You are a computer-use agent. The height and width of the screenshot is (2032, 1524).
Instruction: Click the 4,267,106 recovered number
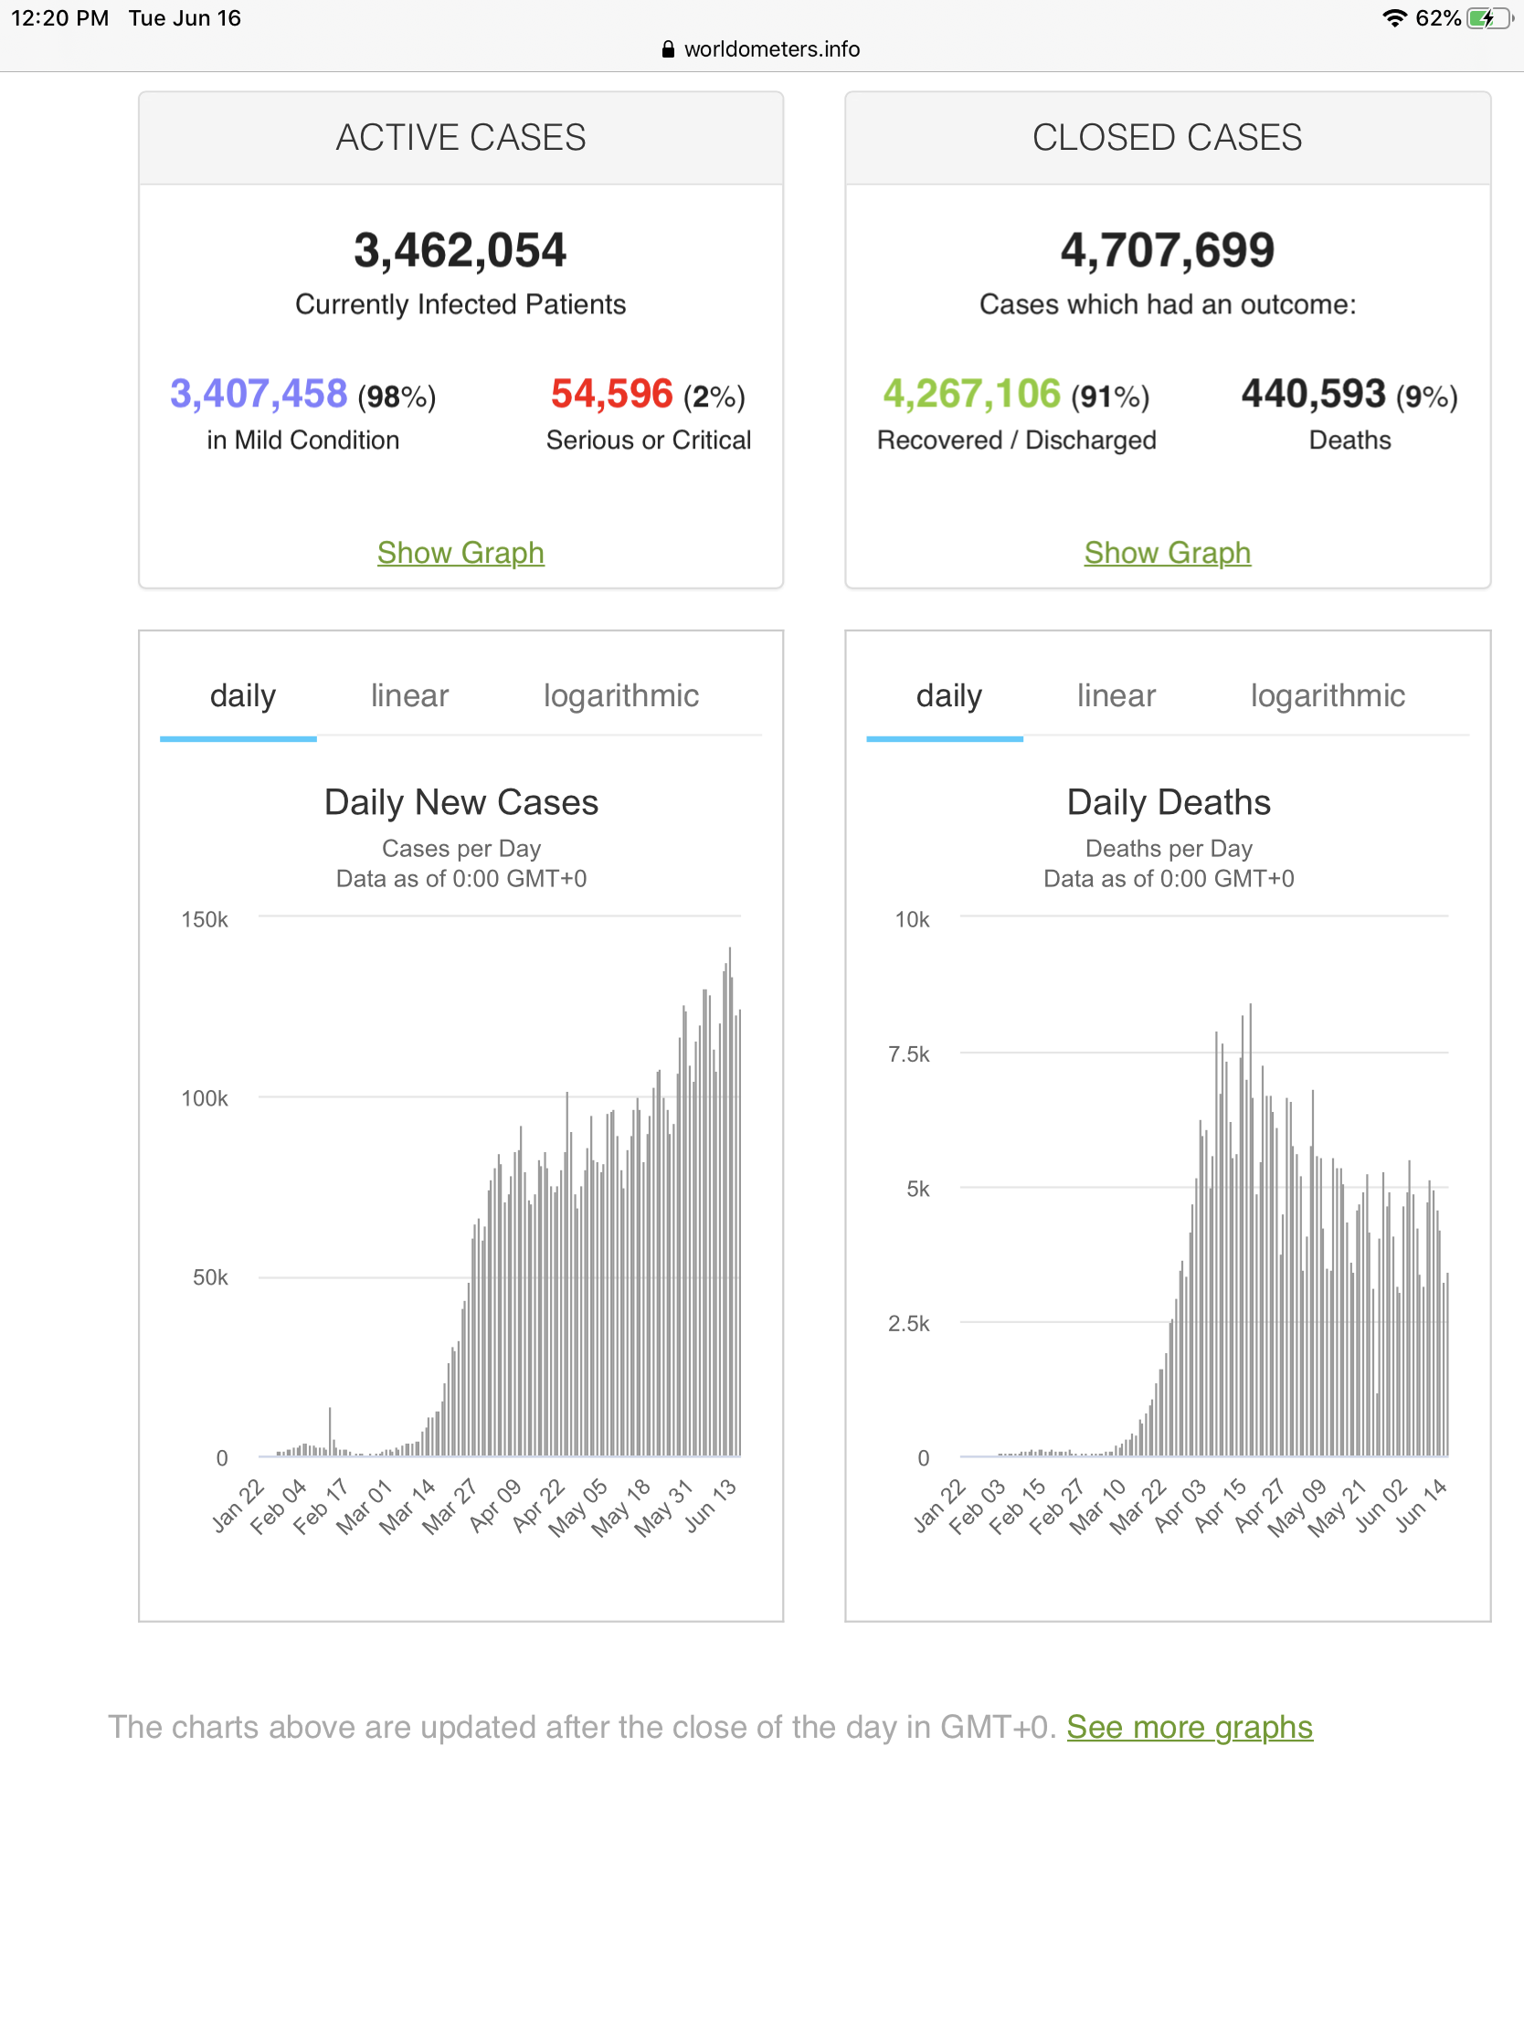[972, 394]
